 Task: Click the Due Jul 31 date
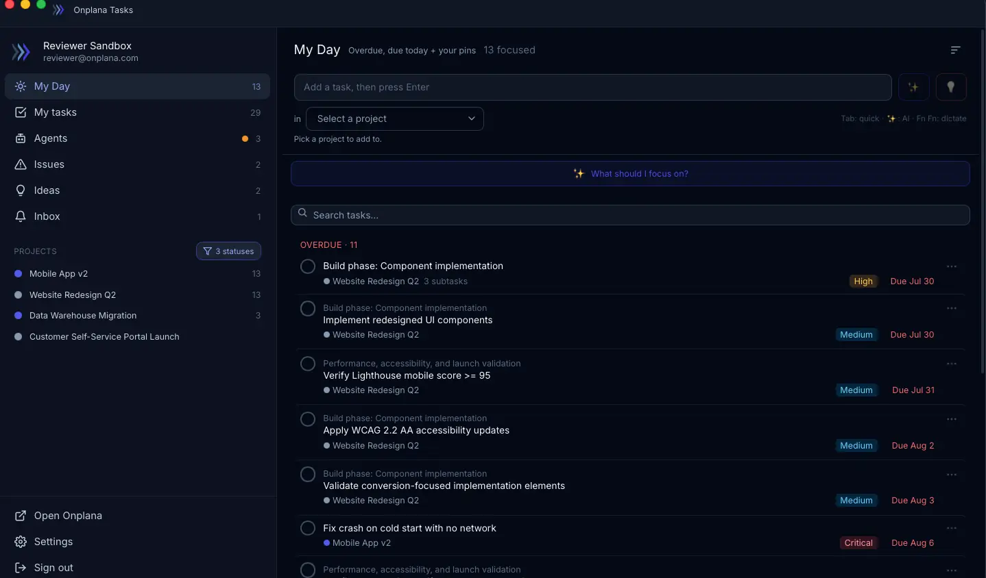pos(913,390)
